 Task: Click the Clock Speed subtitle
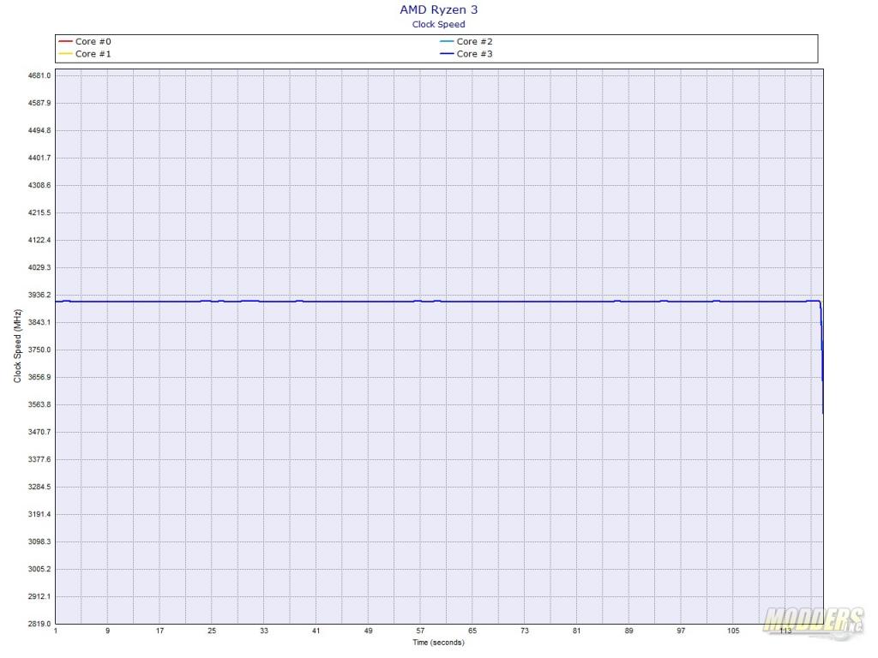pyautogui.click(x=438, y=24)
